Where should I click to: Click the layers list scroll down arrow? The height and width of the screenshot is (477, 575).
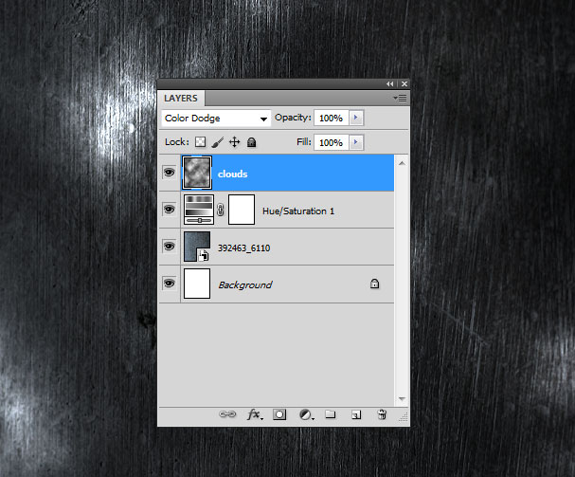[x=402, y=399]
